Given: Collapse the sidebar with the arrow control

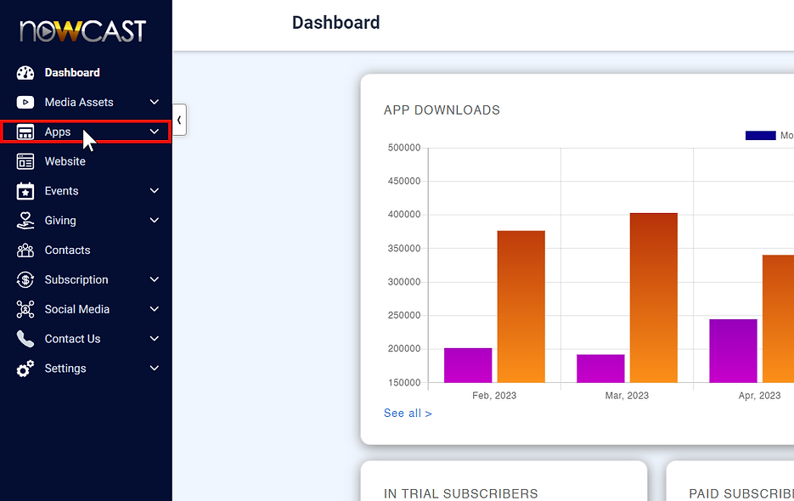Looking at the screenshot, I should (x=178, y=120).
